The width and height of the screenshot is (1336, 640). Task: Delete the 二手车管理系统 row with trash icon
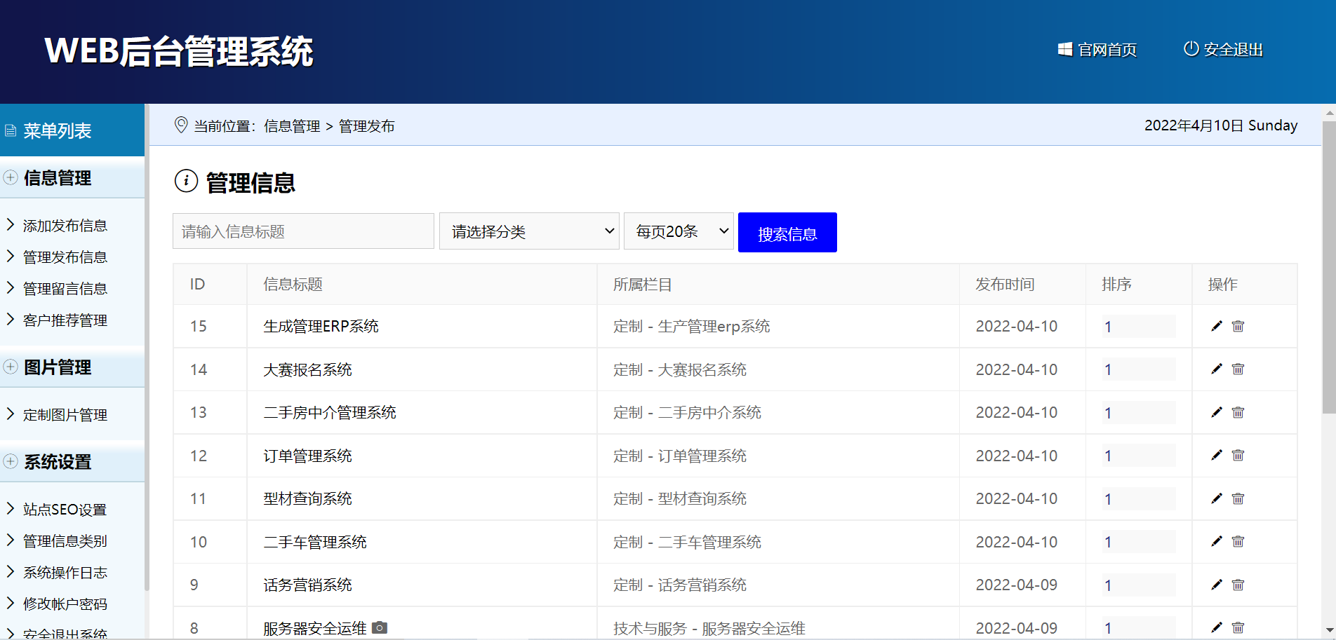pos(1238,542)
